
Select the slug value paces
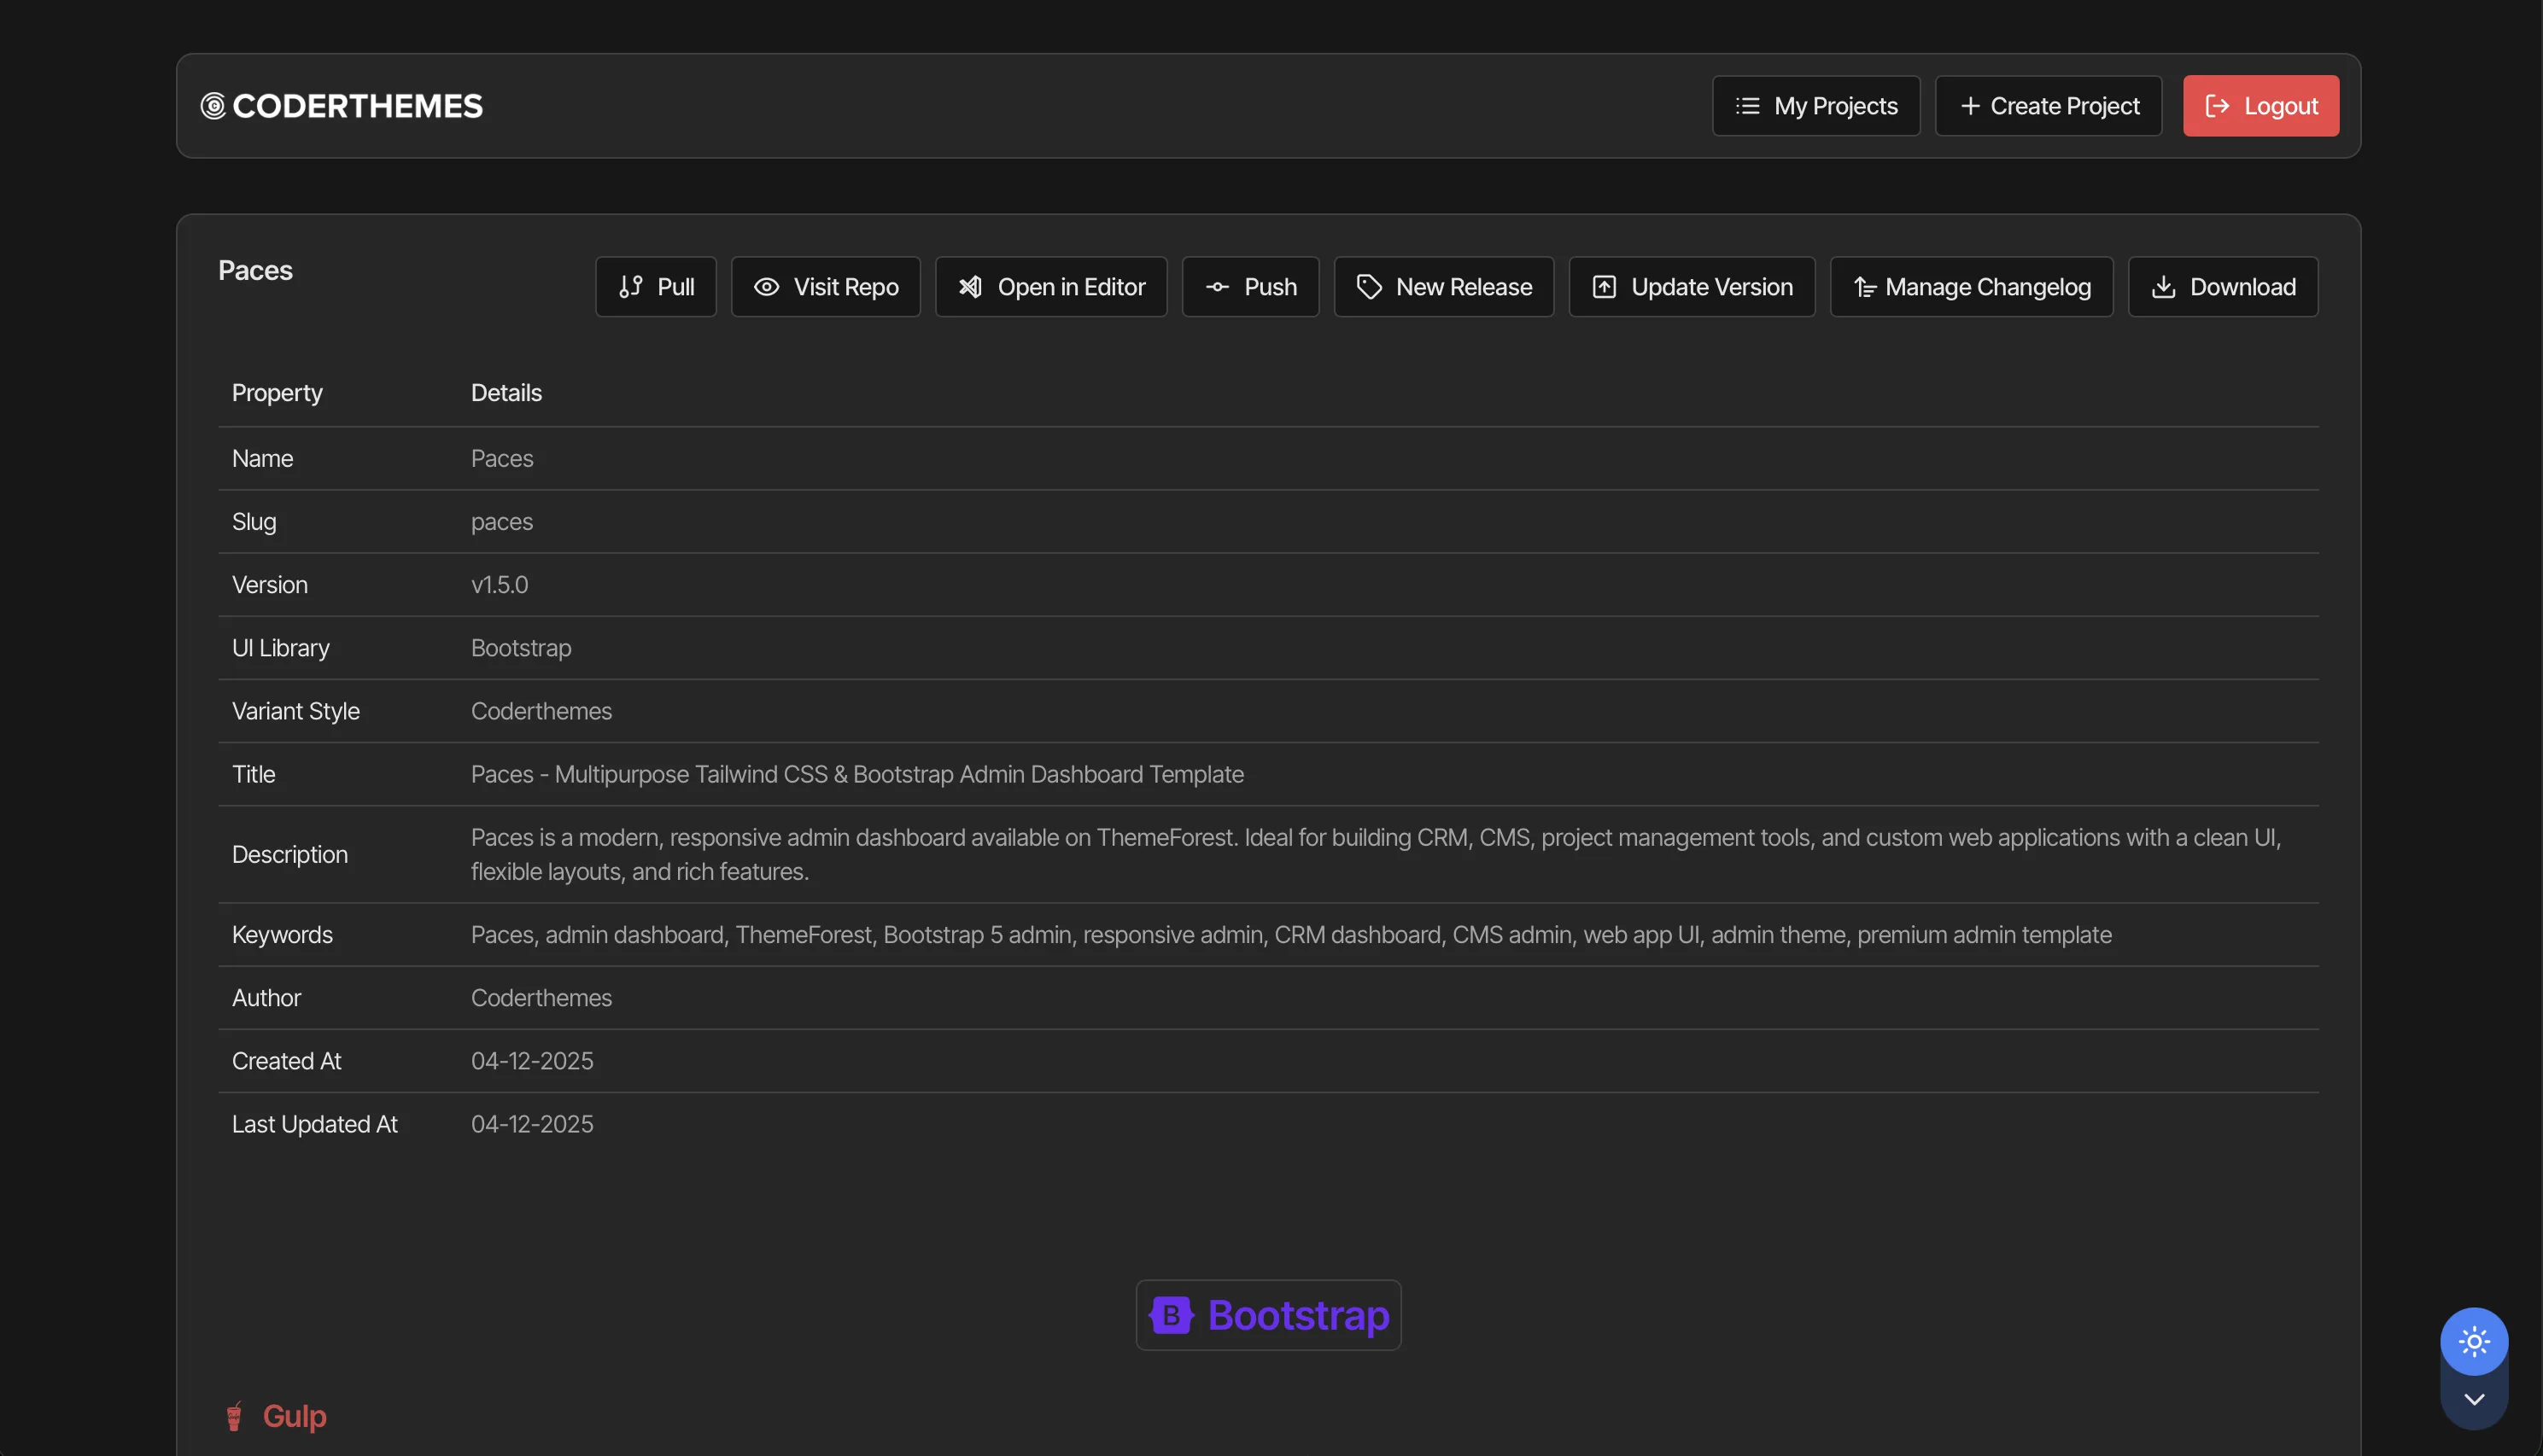click(x=501, y=522)
